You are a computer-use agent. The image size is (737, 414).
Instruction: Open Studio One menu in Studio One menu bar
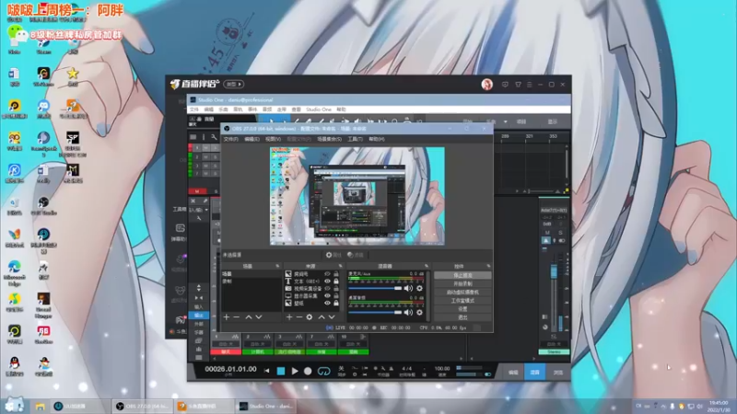point(319,109)
